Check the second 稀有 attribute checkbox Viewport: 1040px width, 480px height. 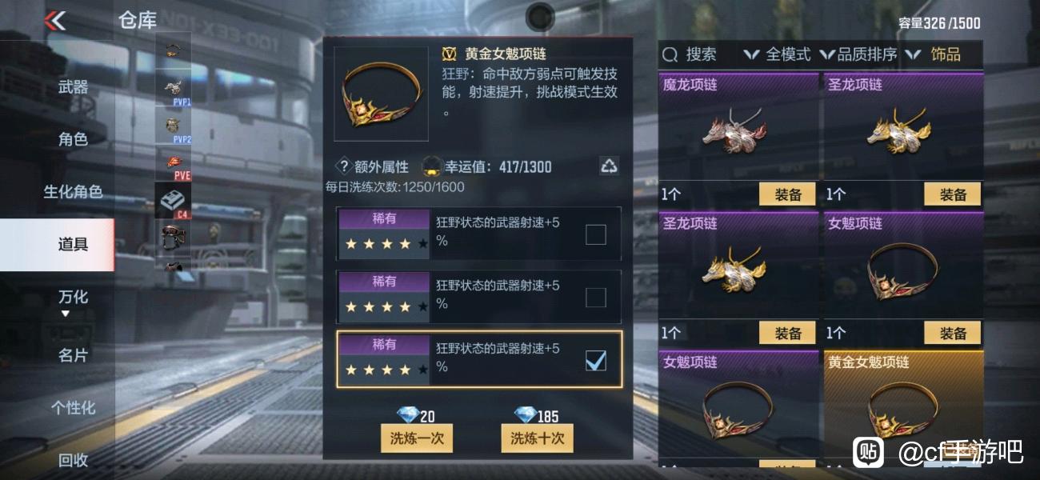pyautogui.click(x=596, y=298)
